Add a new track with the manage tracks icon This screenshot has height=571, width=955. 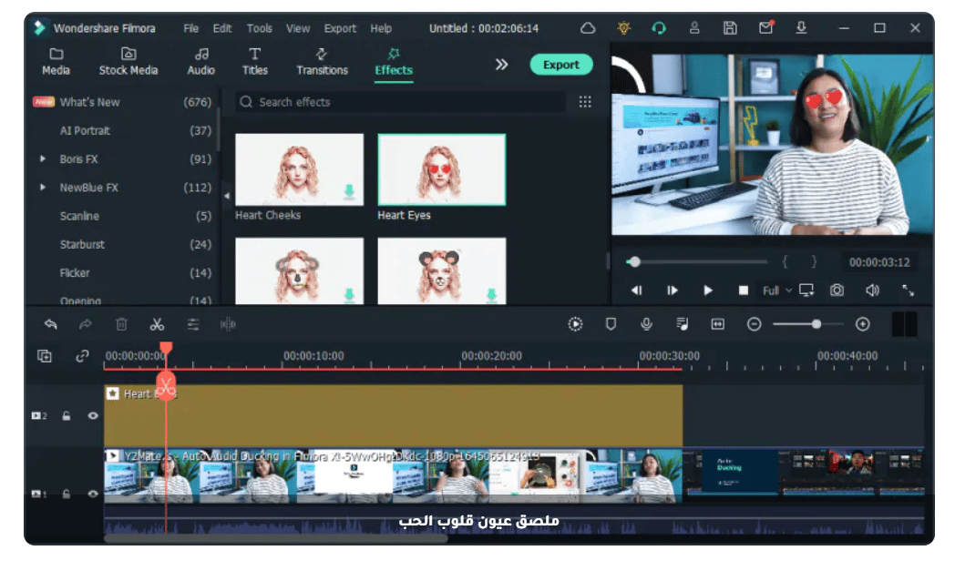[45, 356]
